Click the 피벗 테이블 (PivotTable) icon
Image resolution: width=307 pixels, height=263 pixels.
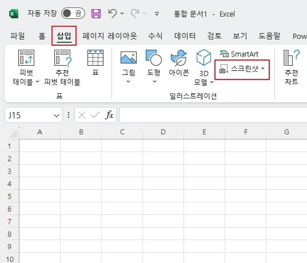coord(26,58)
